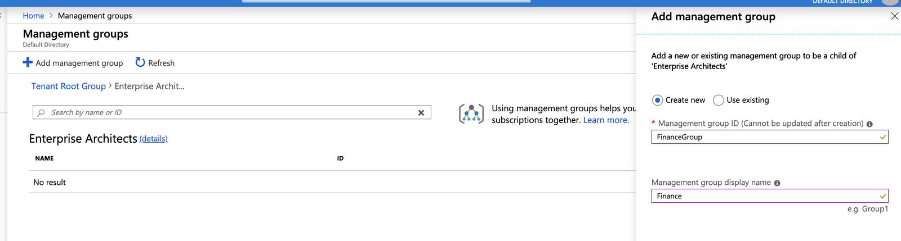
Task: Click the Search by name or ID box
Action: tap(232, 112)
